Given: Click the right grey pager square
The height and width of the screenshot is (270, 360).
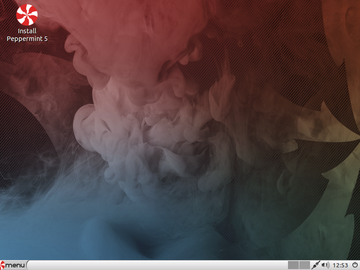Looking at the screenshot, I should click(305, 265).
